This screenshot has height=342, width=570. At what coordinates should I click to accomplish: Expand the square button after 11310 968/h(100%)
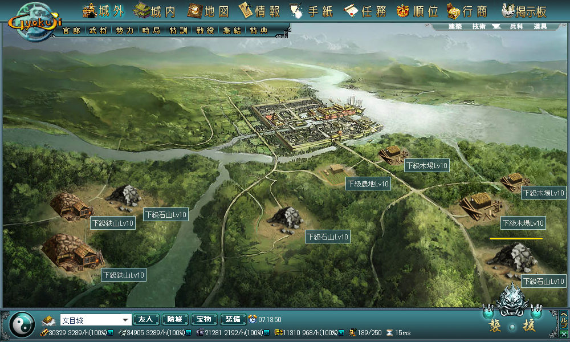point(341,332)
